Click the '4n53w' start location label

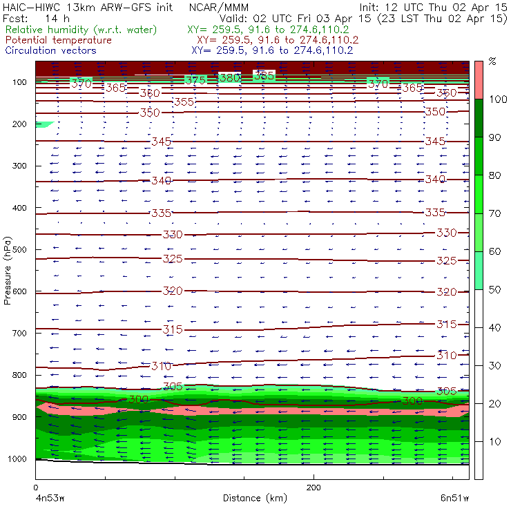tap(50, 499)
